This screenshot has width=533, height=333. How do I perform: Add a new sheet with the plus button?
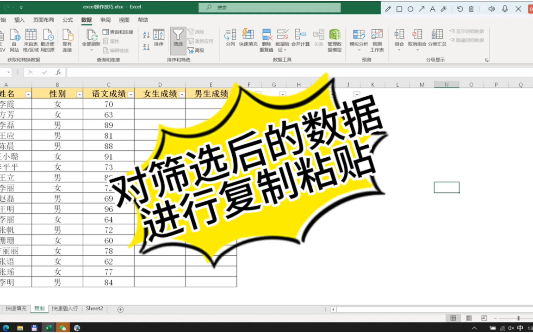tap(120, 308)
